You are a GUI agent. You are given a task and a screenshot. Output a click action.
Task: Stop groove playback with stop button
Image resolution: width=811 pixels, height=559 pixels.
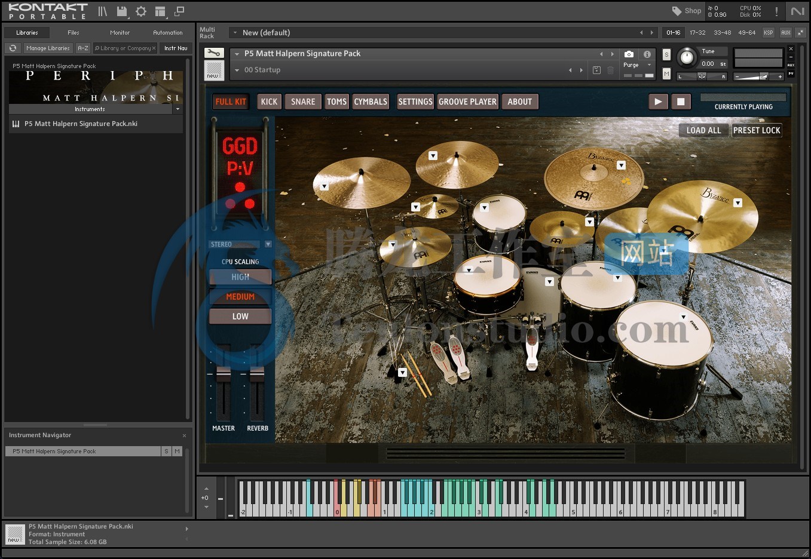tap(681, 102)
